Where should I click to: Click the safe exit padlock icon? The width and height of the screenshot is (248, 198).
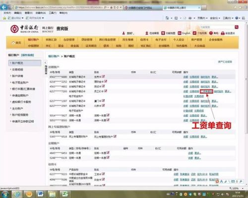(223, 33)
